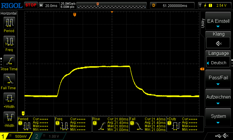Expand the Aufzeichnen submenu
This screenshot has height=140, width=233.
point(218,98)
